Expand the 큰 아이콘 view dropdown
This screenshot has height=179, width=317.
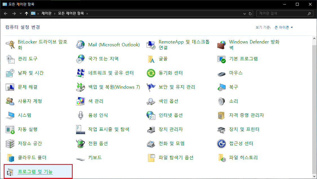[284, 27]
